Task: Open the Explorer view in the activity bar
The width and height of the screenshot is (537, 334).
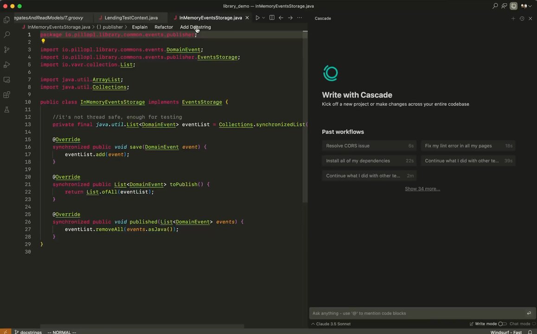Action: [x=6, y=20]
